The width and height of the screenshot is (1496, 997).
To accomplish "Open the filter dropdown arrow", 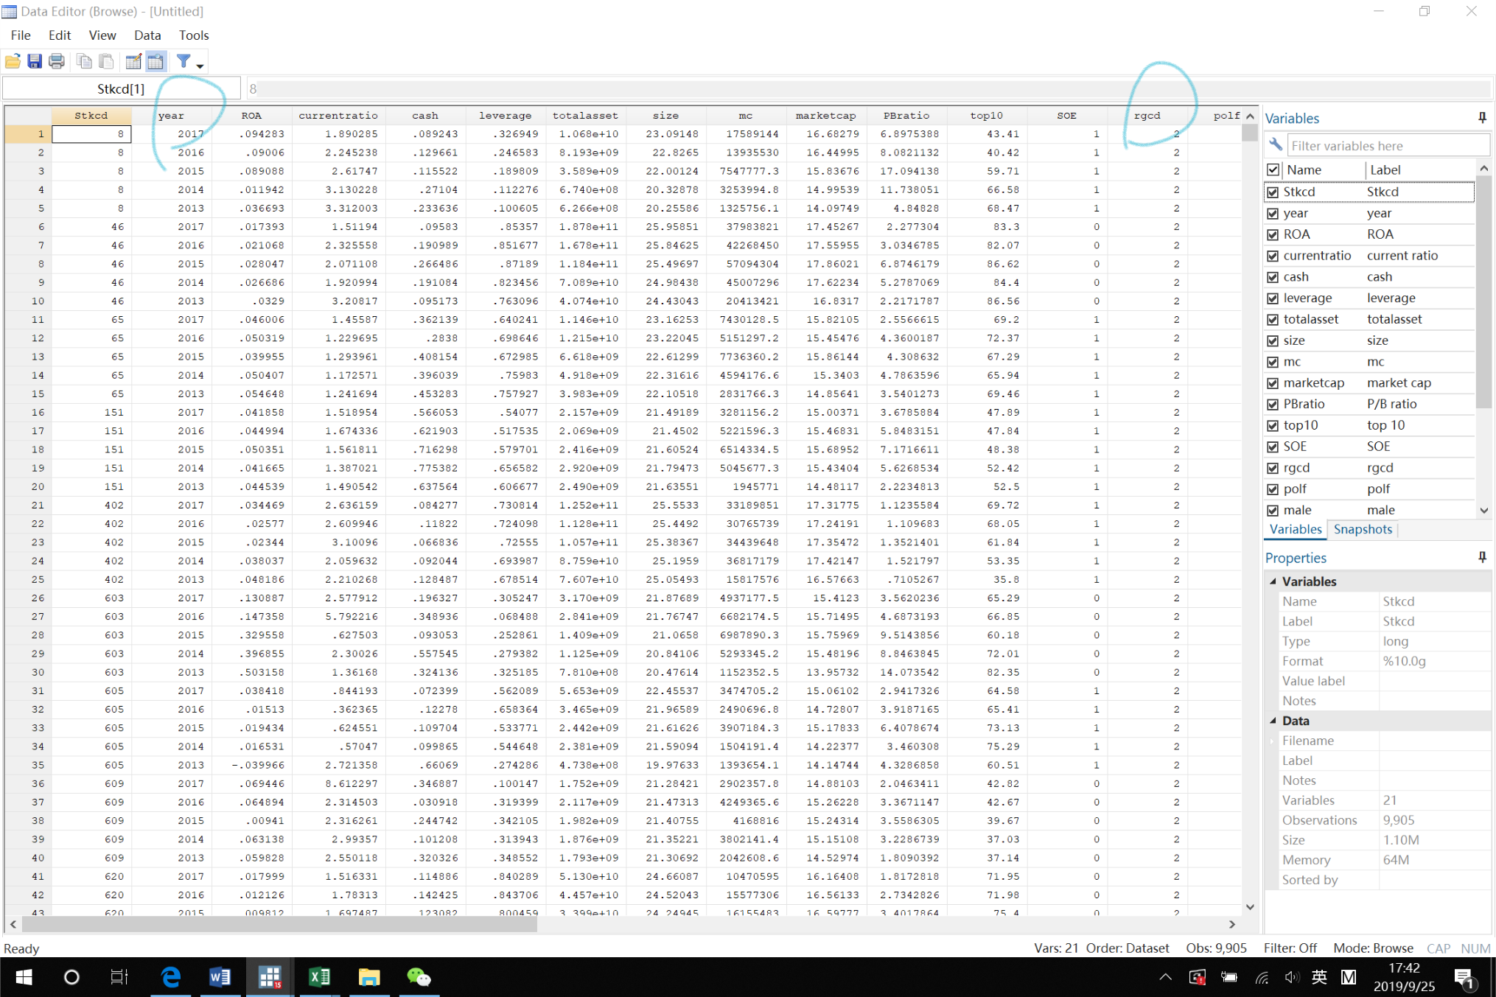I will (x=200, y=66).
